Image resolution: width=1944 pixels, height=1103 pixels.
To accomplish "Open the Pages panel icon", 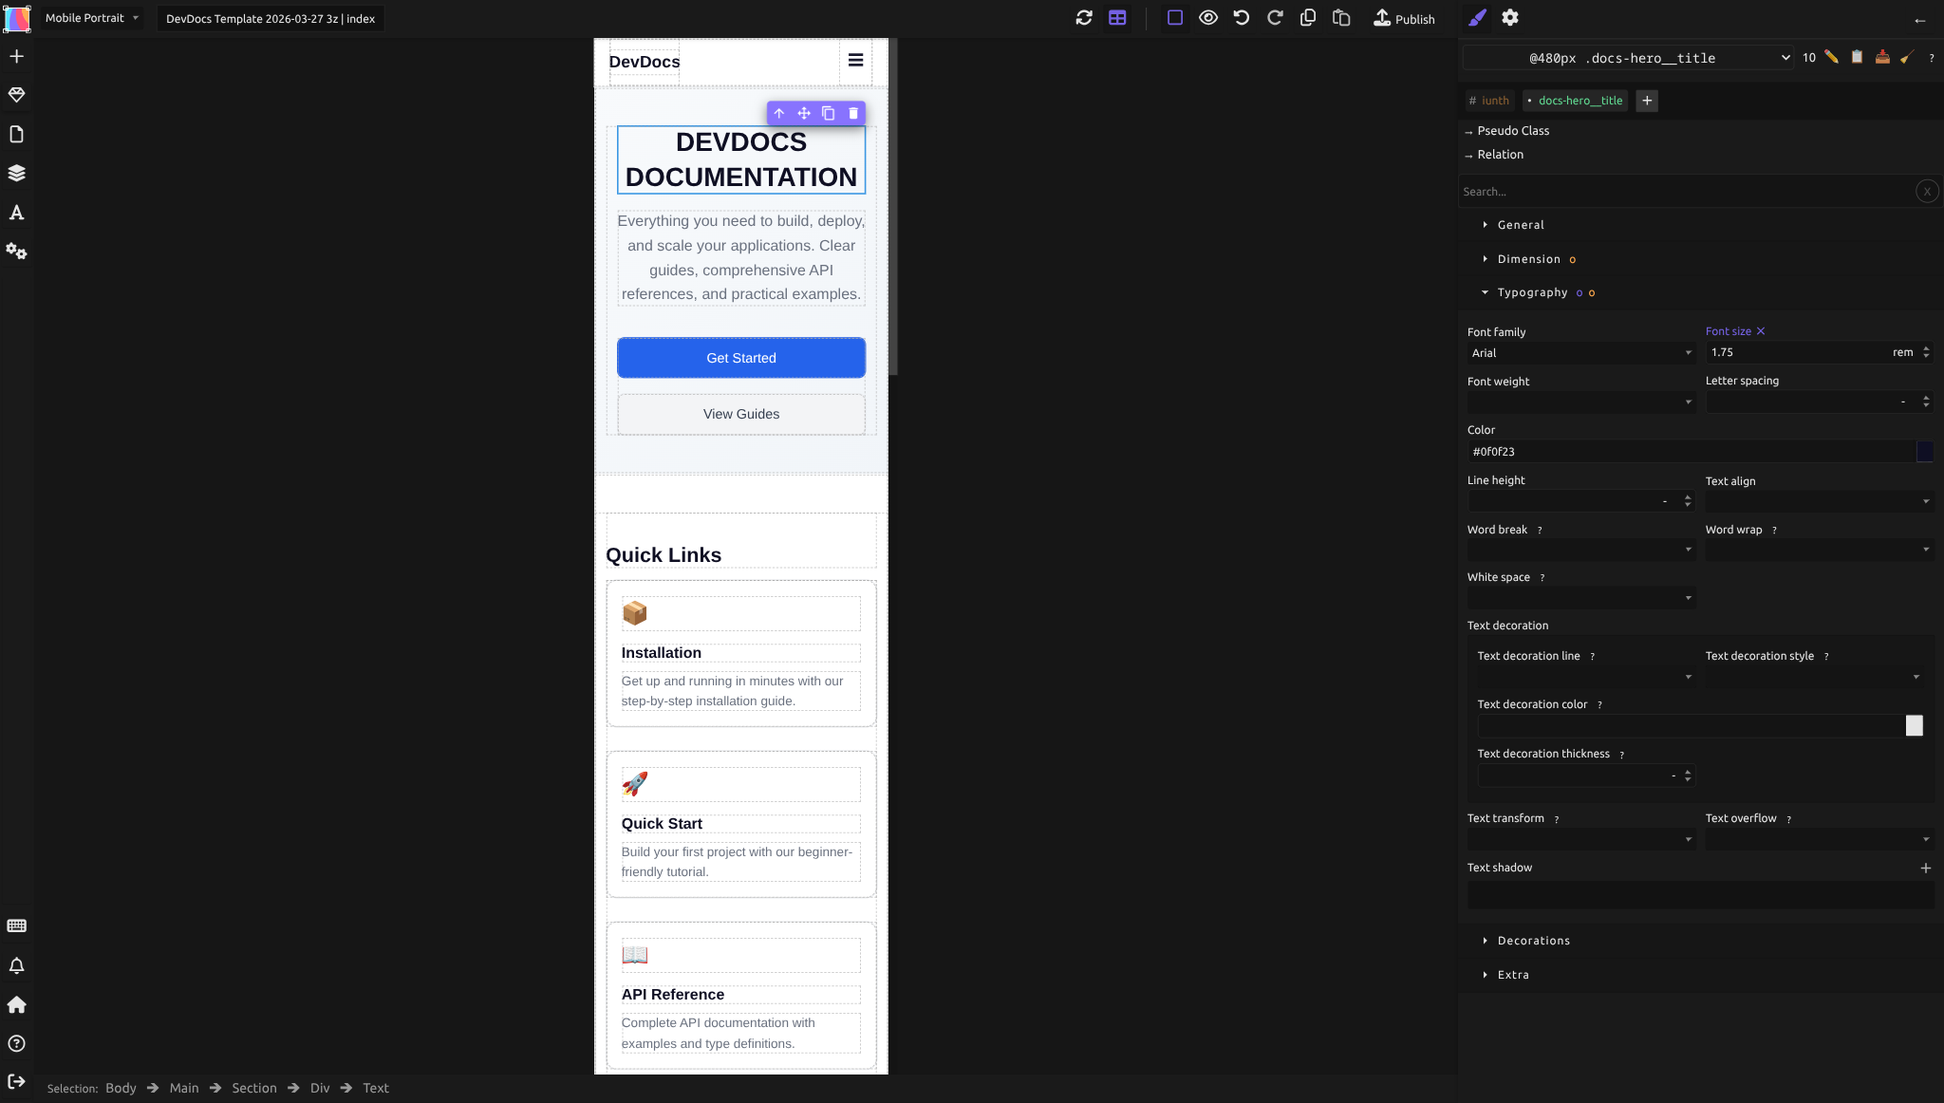I will point(17,134).
